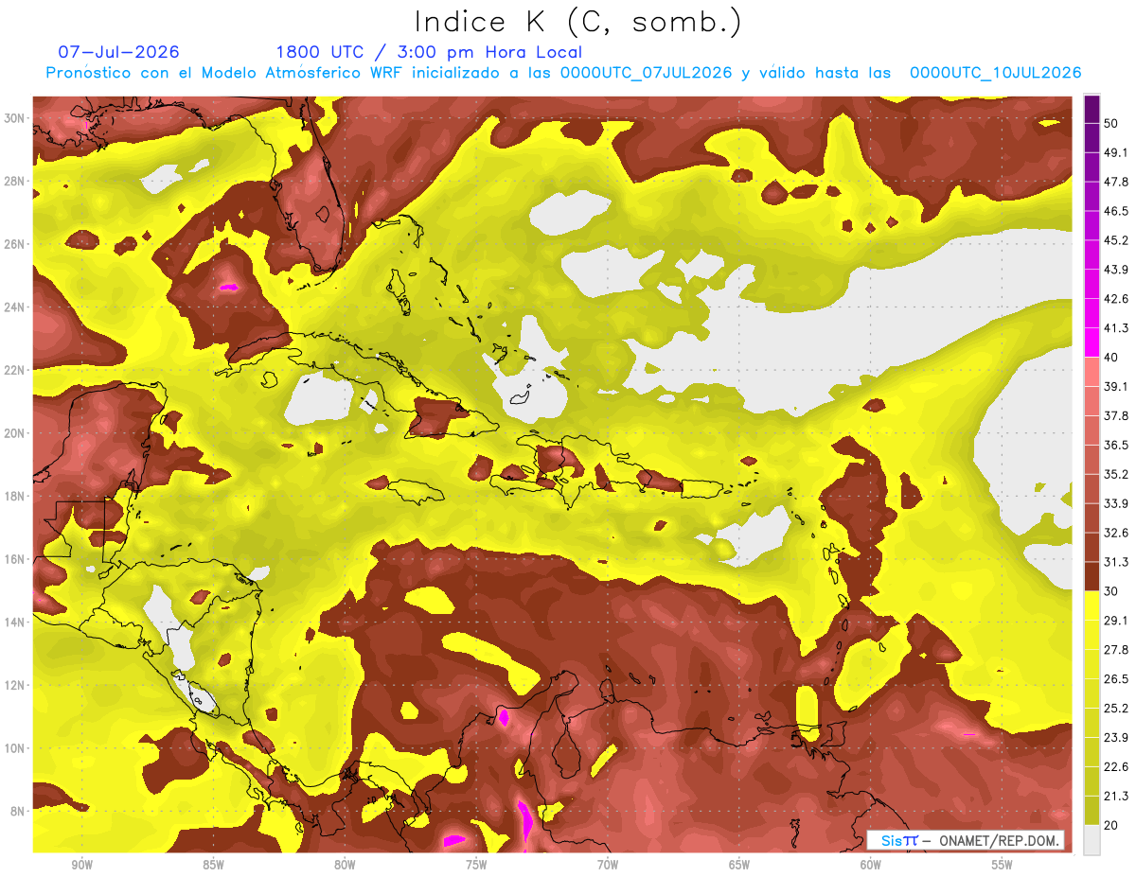
Task: Click the longitude axis label "60W"
Action: coord(871,865)
